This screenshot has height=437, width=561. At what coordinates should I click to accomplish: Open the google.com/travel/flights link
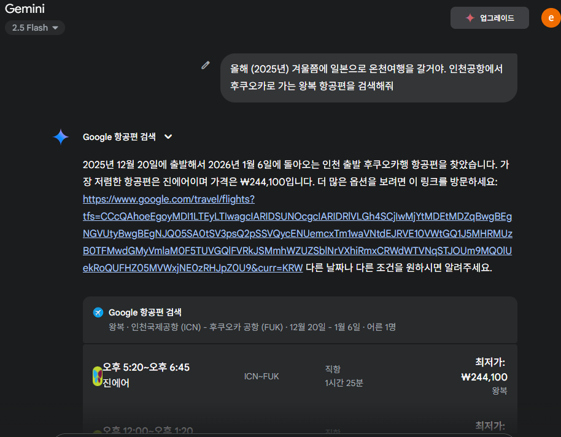coord(297,233)
